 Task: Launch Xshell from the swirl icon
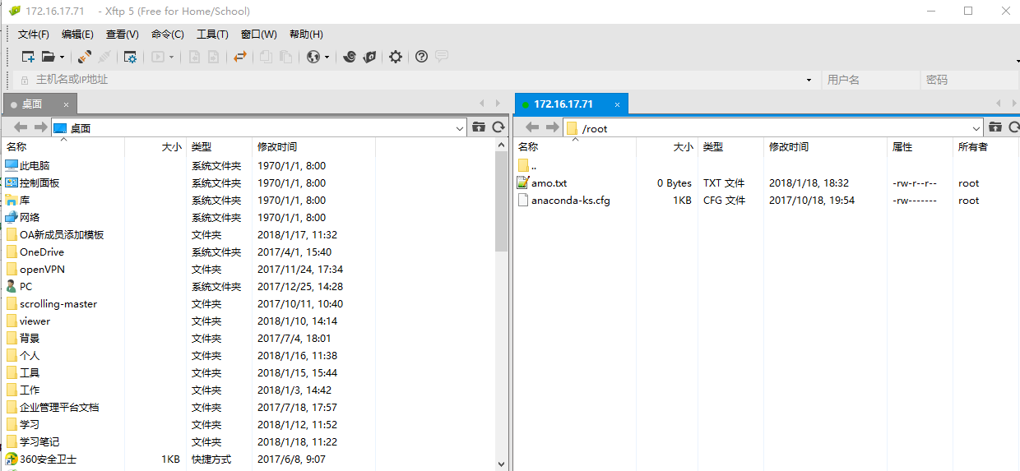click(350, 57)
